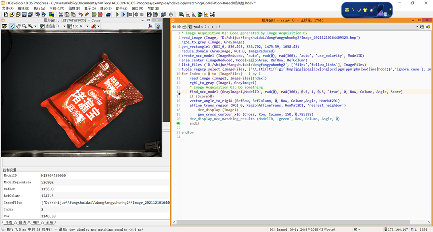
Task: Open the Line Profile tool icon
Action: point(206,14)
